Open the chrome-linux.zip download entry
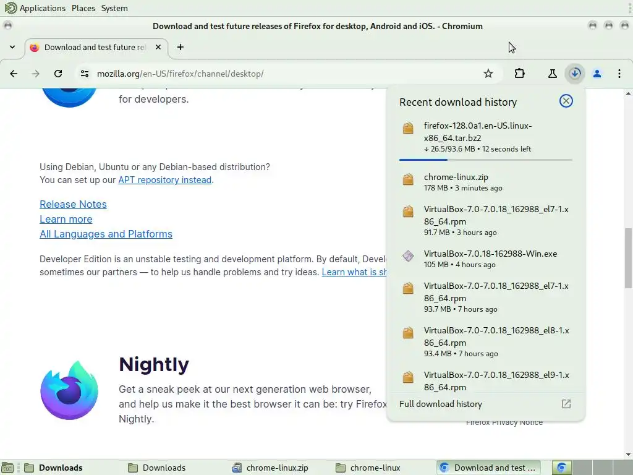633x475 pixels. point(486,182)
